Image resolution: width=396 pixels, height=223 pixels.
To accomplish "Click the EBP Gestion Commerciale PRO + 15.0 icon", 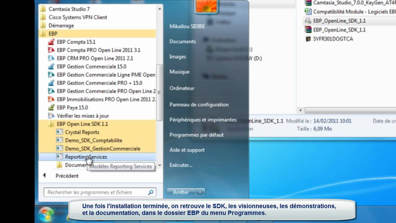I will pyautogui.click(x=51, y=83).
